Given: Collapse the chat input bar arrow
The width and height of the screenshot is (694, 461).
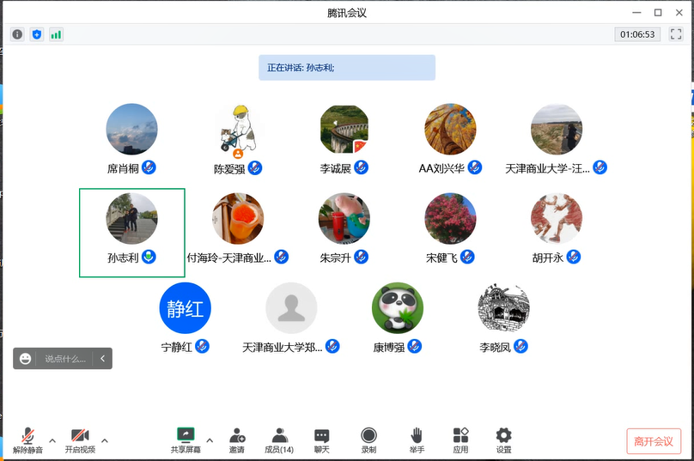Looking at the screenshot, I should click(x=102, y=359).
